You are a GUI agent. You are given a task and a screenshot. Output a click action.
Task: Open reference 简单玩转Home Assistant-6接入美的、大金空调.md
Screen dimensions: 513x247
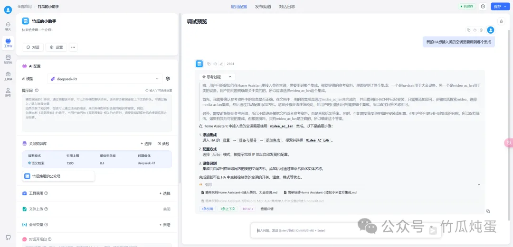click(240, 192)
